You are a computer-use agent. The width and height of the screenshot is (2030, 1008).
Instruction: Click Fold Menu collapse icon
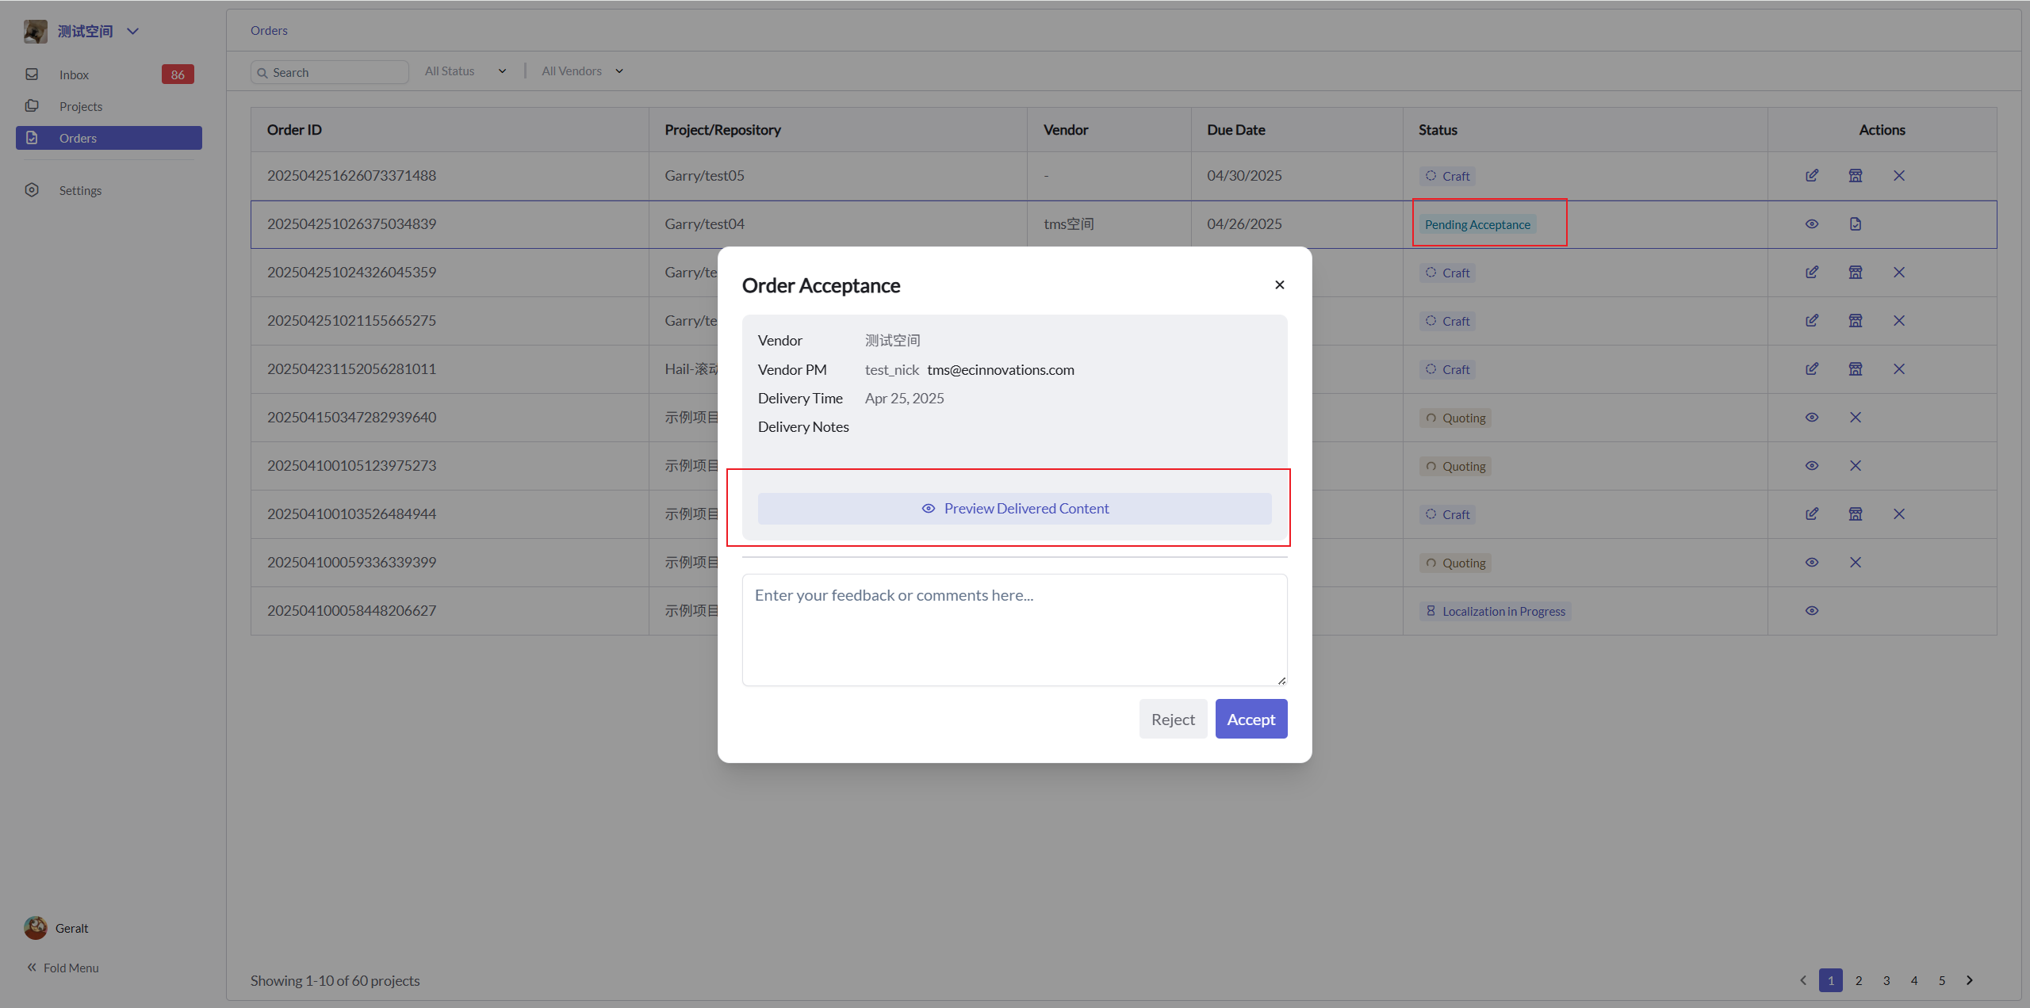pos(32,968)
